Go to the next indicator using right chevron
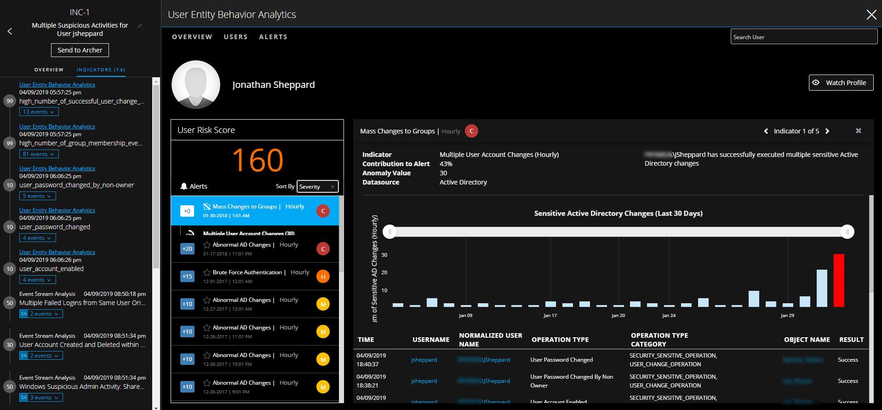The height and width of the screenshot is (410, 882). coord(827,131)
